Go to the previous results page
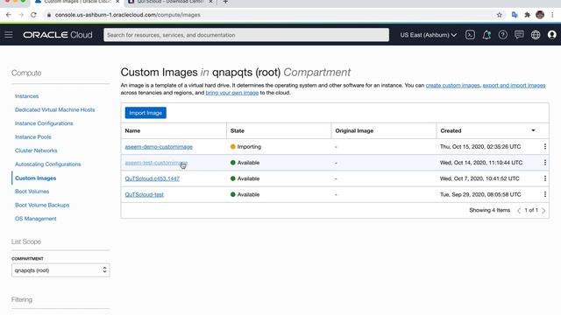The image size is (561, 315). [519, 210]
